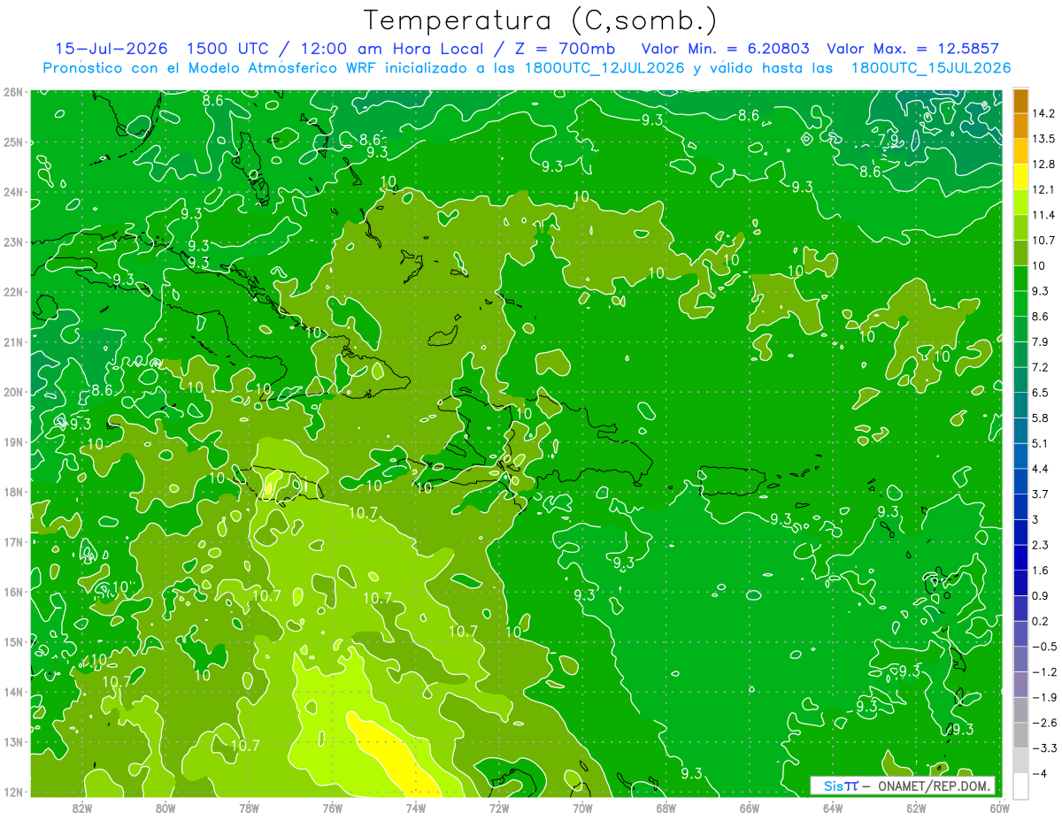Click the '60W' longitude axis label

coord(1000,808)
